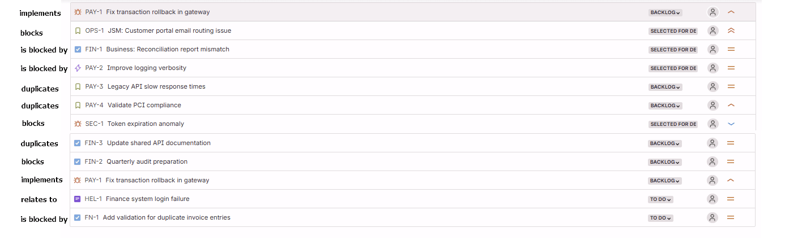
Task: Click the medium priority icon on FIN-2 row
Action: tap(731, 161)
